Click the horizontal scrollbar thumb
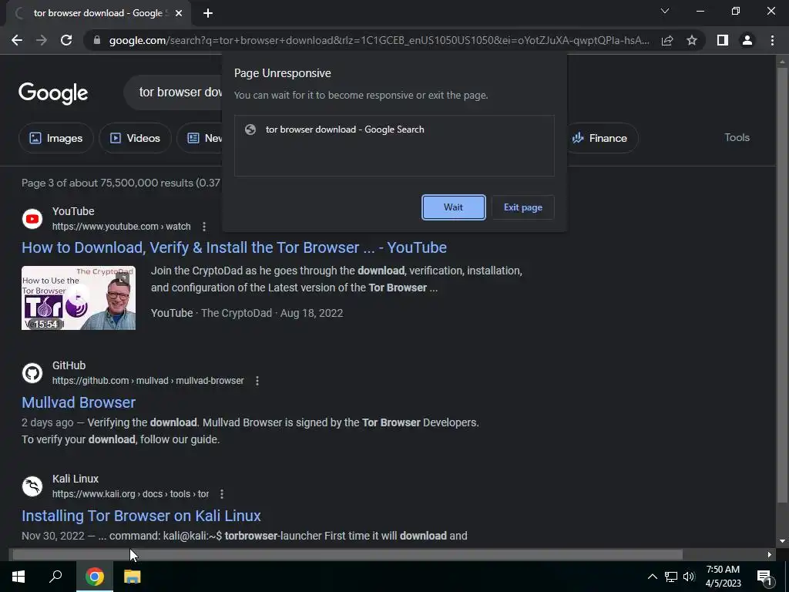The height and width of the screenshot is (592, 789). (347, 555)
